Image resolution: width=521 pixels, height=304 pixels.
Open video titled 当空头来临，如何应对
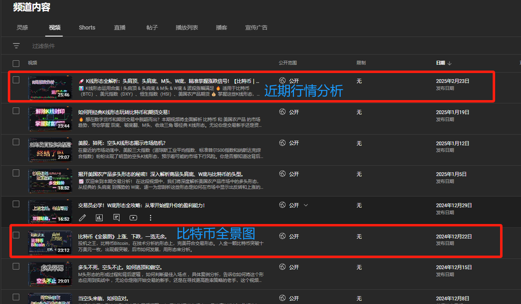pyautogui.click(x=103, y=298)
